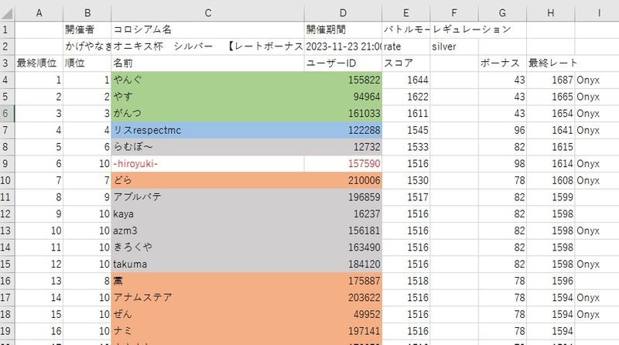This screenshot has height=345, width=619.
Task: Click user ID cell 210006
Action: (343, 180)
